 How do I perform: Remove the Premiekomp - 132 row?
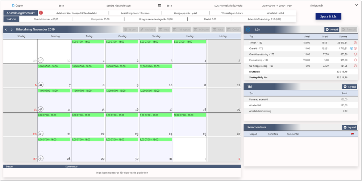(355, 60)
